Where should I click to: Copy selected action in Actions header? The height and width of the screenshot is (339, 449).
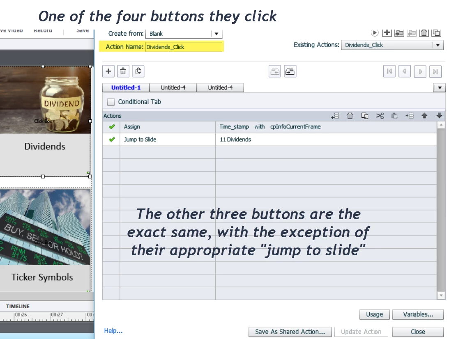365,116
